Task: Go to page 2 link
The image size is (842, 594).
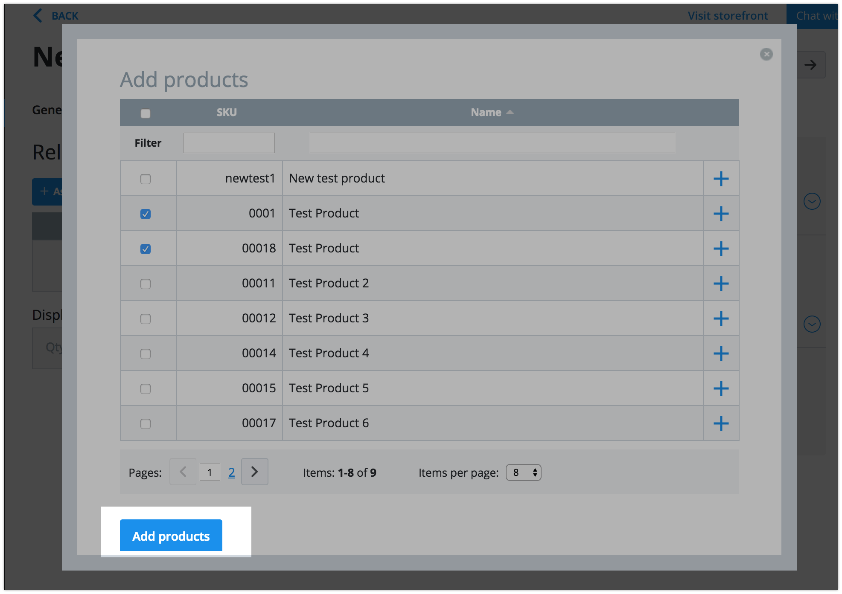Action: click(231, 472)
